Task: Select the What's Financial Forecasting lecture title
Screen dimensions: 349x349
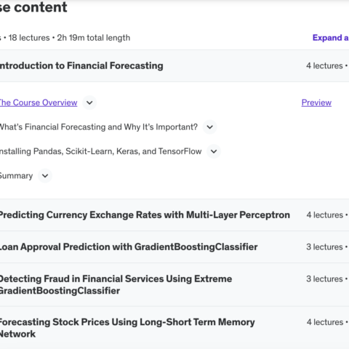Action: pos(99,127)
